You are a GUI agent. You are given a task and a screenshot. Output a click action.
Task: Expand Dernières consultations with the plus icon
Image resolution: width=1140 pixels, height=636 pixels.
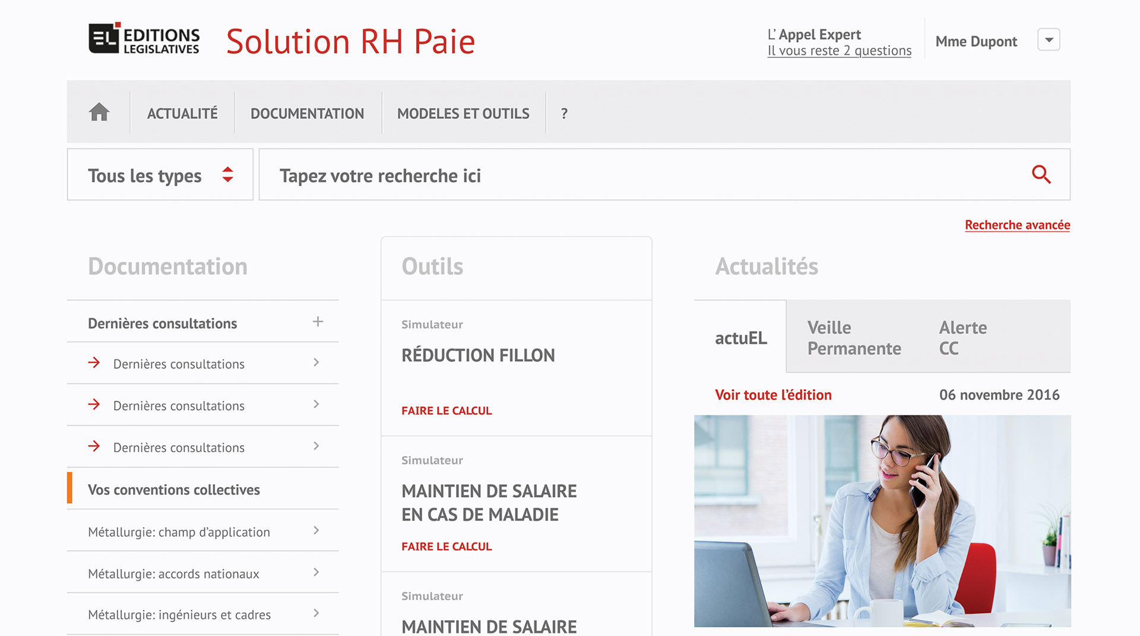click(x=318, y=322)
